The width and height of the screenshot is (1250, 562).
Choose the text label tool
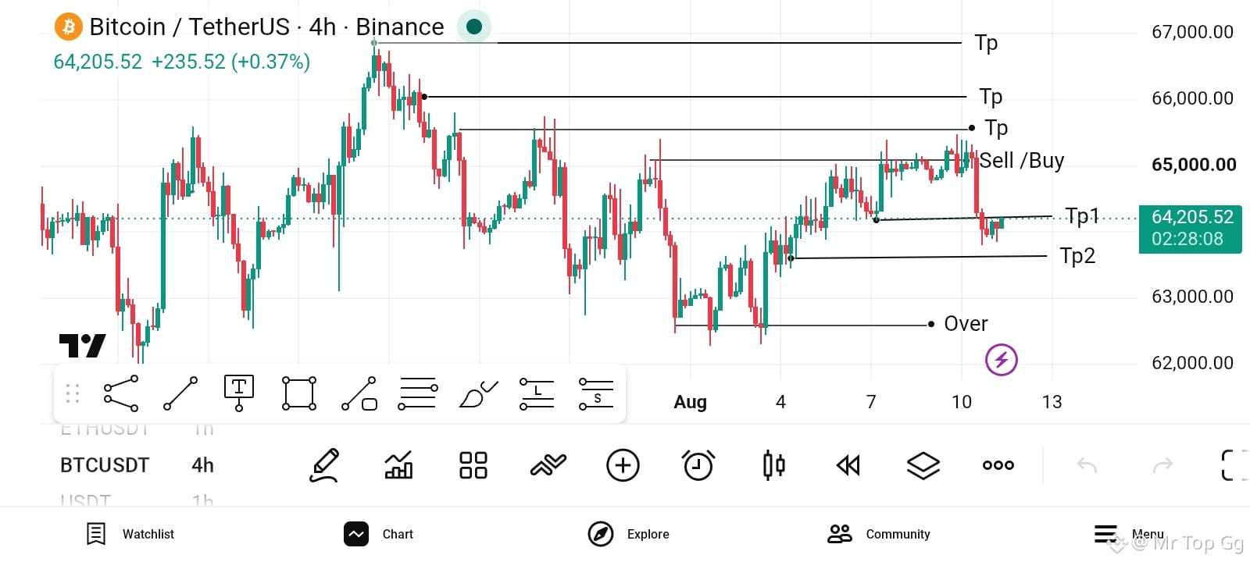click(239, 393)
